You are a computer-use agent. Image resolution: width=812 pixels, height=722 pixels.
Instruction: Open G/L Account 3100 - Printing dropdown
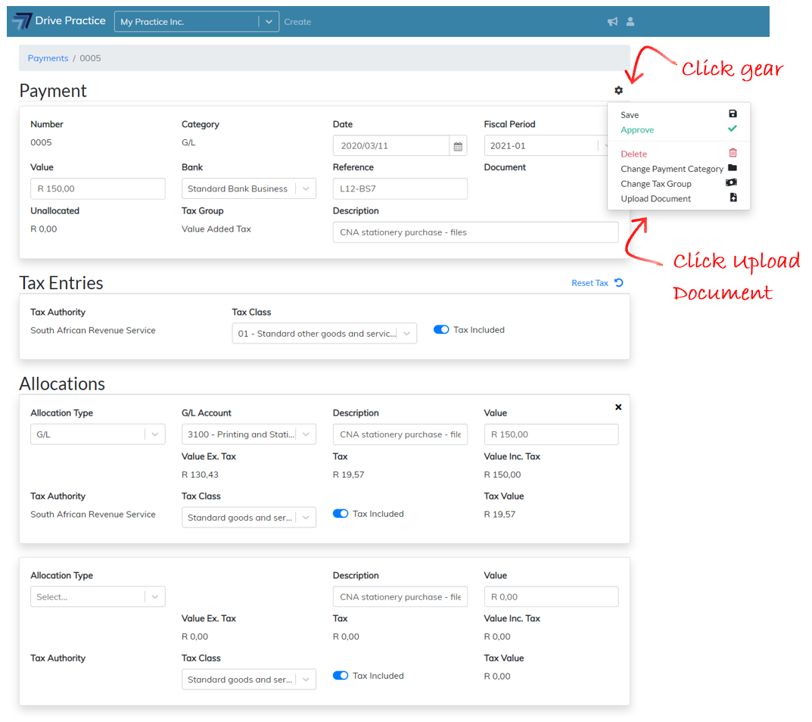point(248,434)
